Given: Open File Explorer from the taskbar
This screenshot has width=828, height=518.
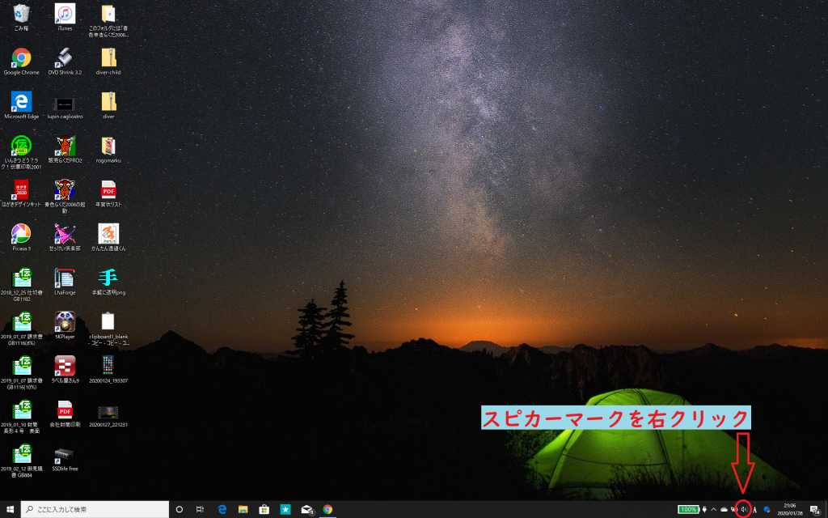Looking at the screenshot, I should (243, 510).
